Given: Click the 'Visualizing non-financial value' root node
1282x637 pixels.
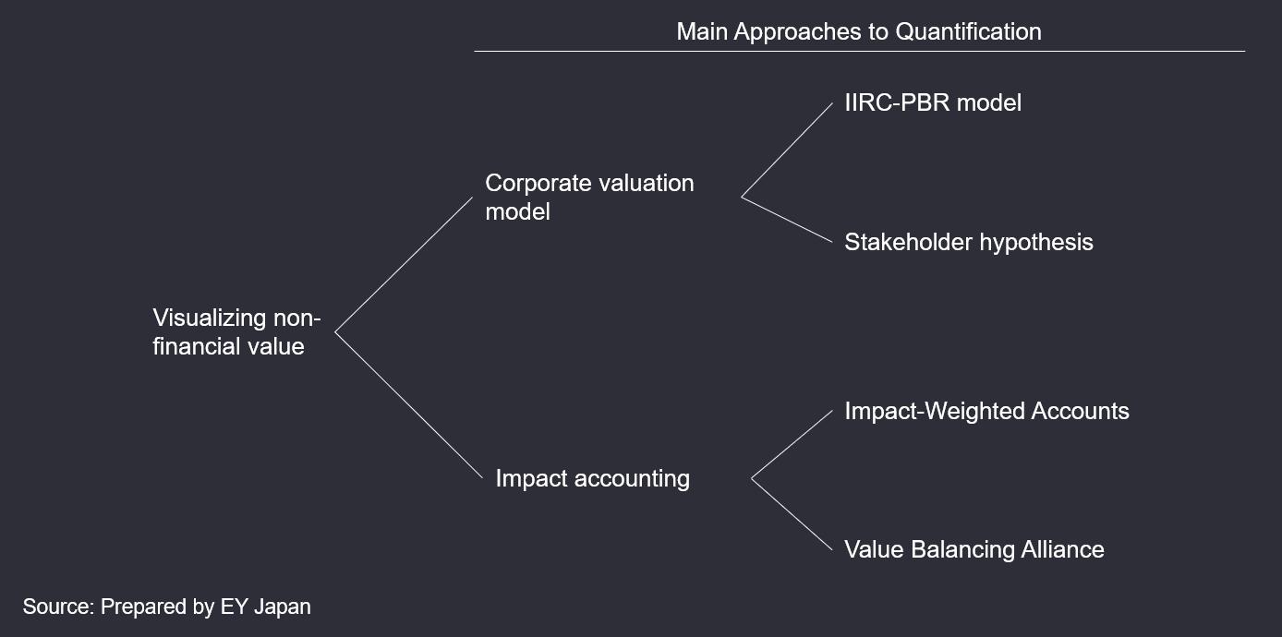Looking at the screenshot, I should (236, 332).
